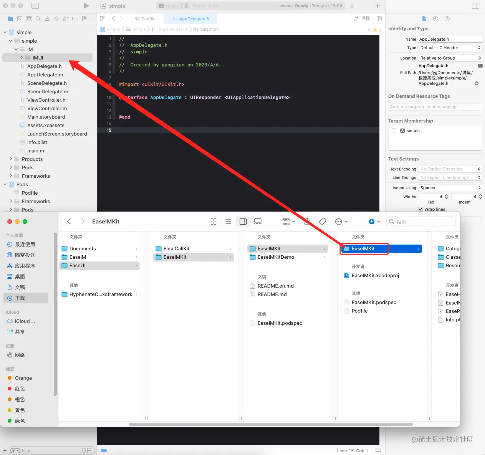Toggle simple target membership checkbox
Screen dimensions: 485x455
pyautogui.click(x=394, y=131)
